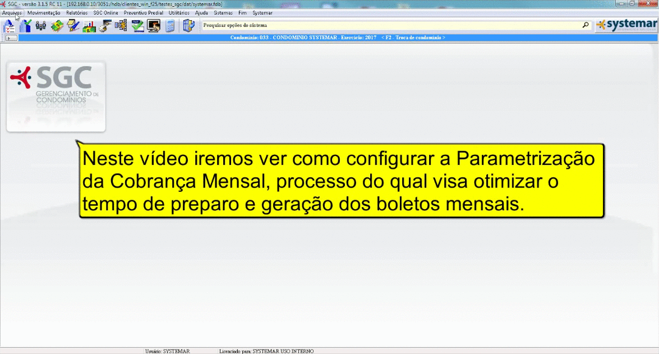Open the bar chart with dollar icon
The image size is (659, 354).
coord(89,25)
